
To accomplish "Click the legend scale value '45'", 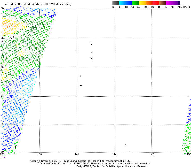I will click(x=172, y=7).
